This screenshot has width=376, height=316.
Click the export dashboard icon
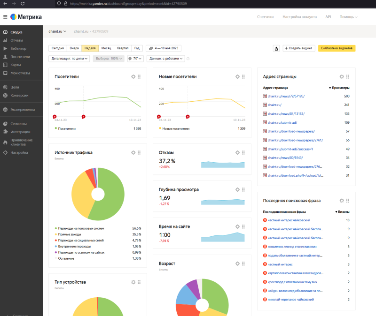pos(276,48)
